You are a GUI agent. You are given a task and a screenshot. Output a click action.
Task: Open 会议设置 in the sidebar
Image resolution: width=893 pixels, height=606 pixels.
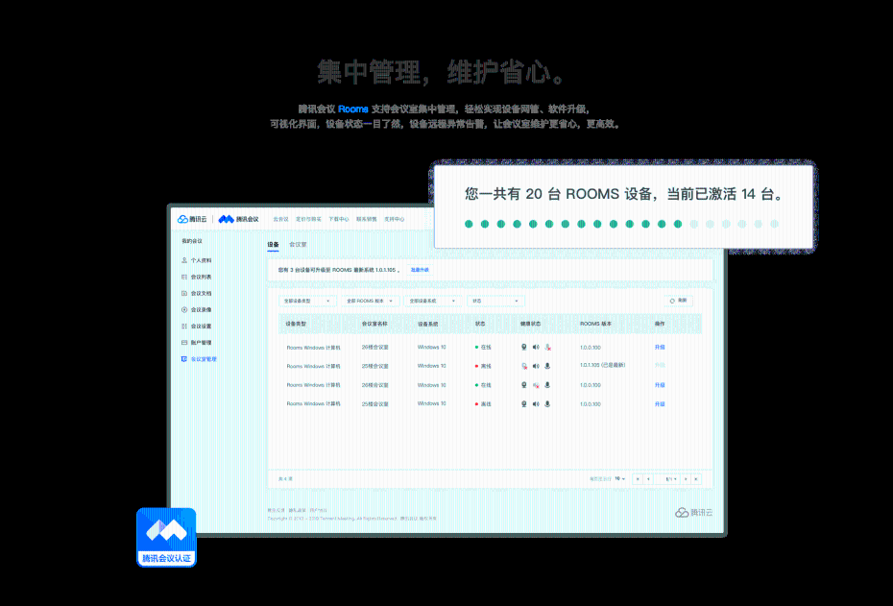pos(197,327)
